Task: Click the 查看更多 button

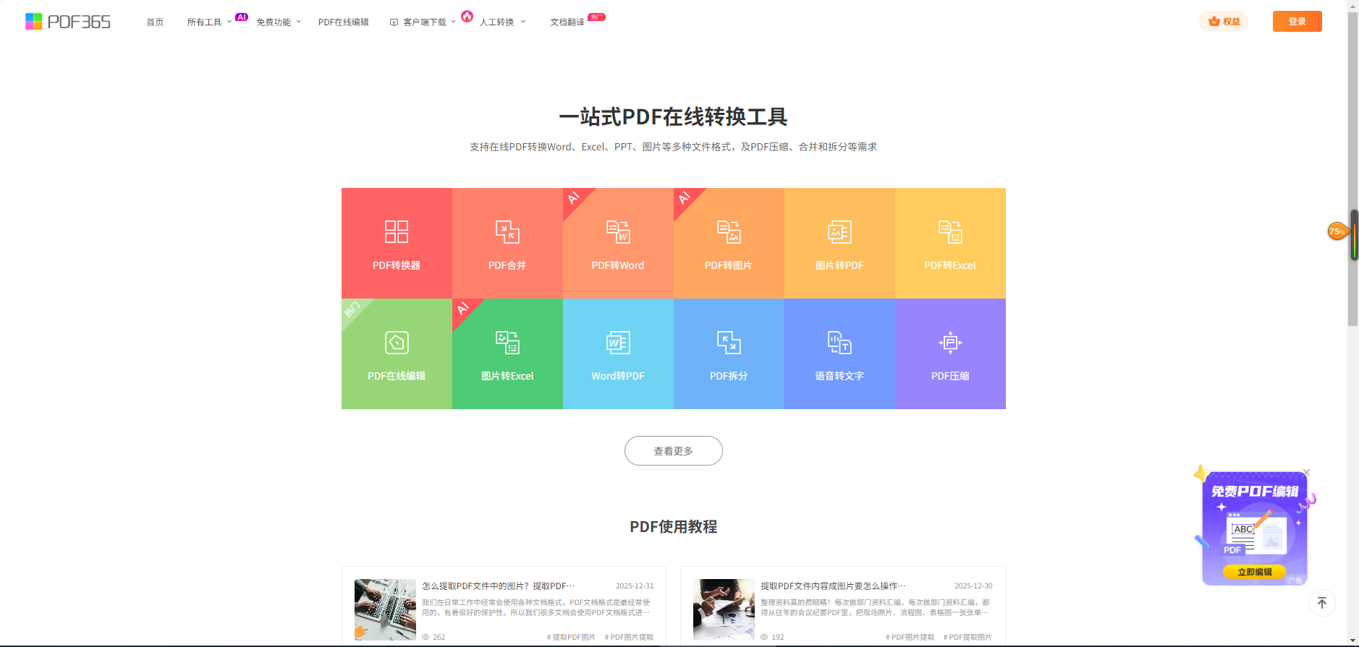Action: tap(673, 451)
